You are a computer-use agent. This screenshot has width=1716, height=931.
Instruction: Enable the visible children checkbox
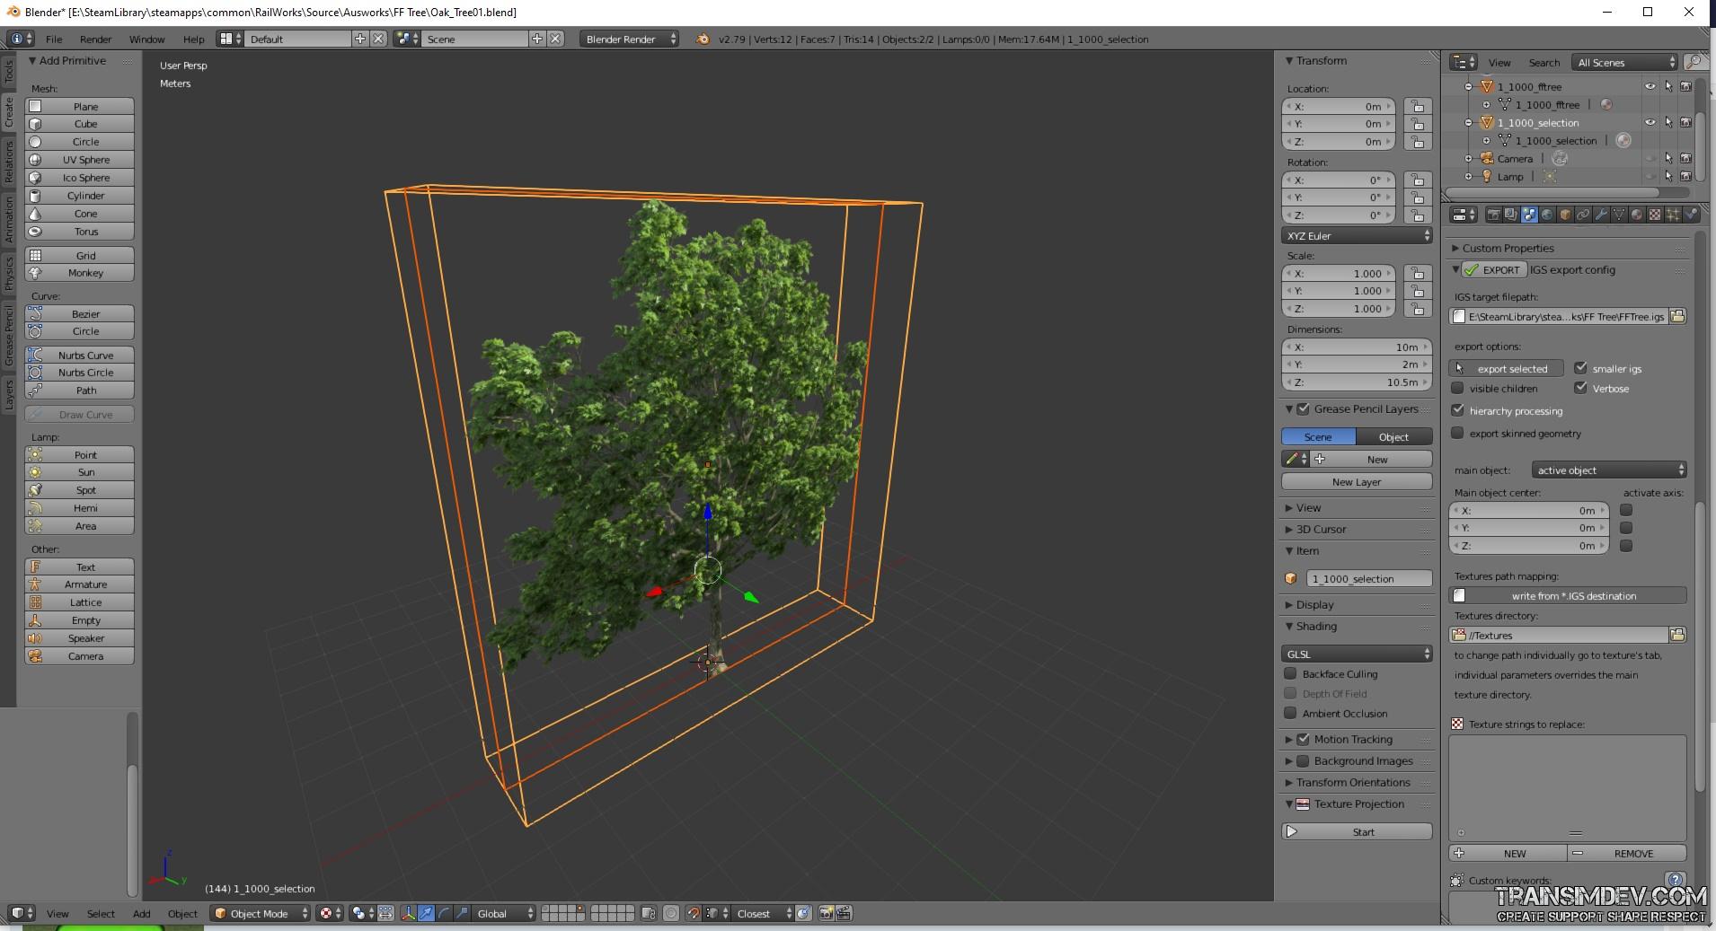(1458, 389)
